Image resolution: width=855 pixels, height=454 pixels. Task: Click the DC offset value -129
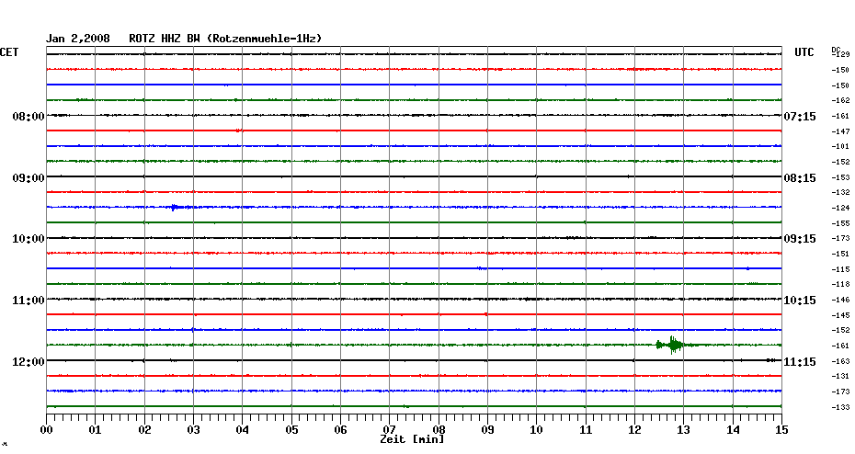[x=841, y=54]
